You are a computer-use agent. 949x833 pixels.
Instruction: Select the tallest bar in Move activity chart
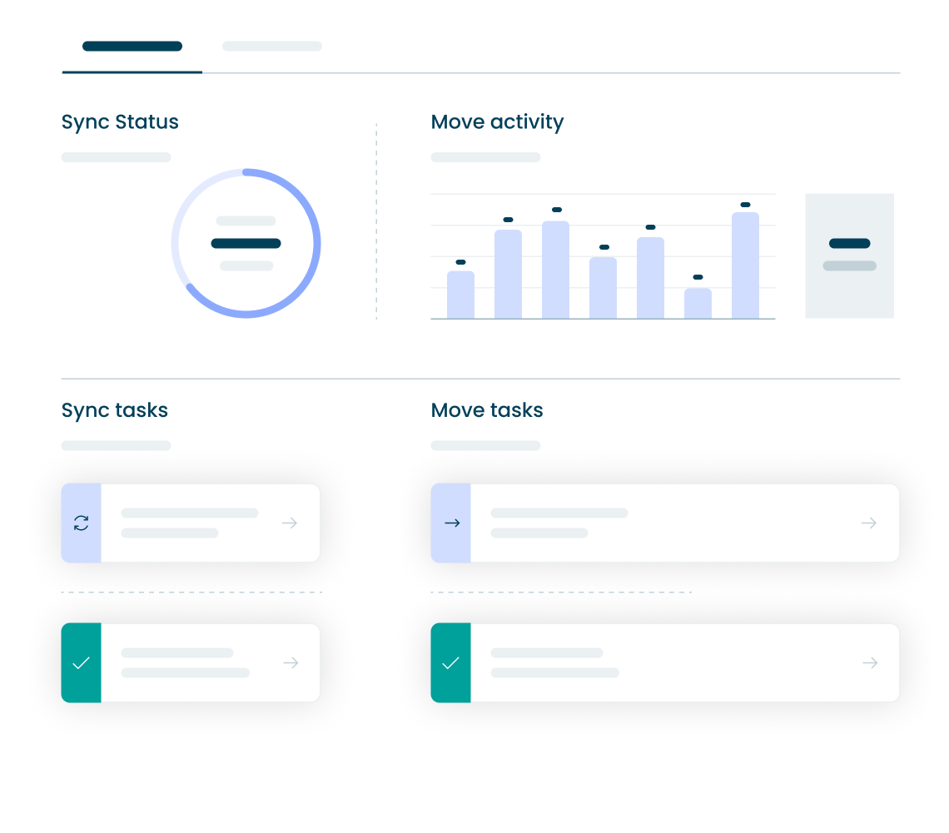[745, 266]
